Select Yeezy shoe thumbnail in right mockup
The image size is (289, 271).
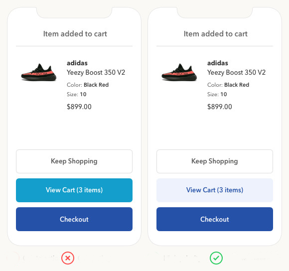coord(179,72)
